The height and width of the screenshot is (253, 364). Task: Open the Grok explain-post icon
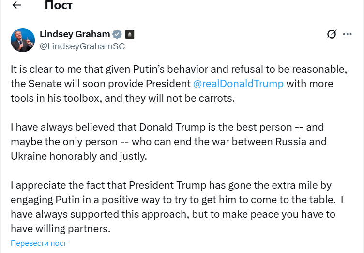[332, 34]
